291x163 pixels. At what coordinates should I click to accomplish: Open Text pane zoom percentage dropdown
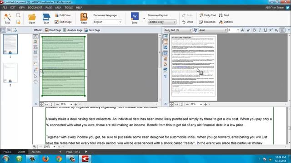point(201,105)
